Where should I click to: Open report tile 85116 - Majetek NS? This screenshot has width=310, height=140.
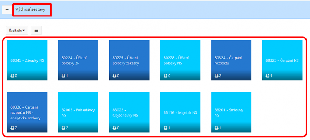tap(180, 112)
